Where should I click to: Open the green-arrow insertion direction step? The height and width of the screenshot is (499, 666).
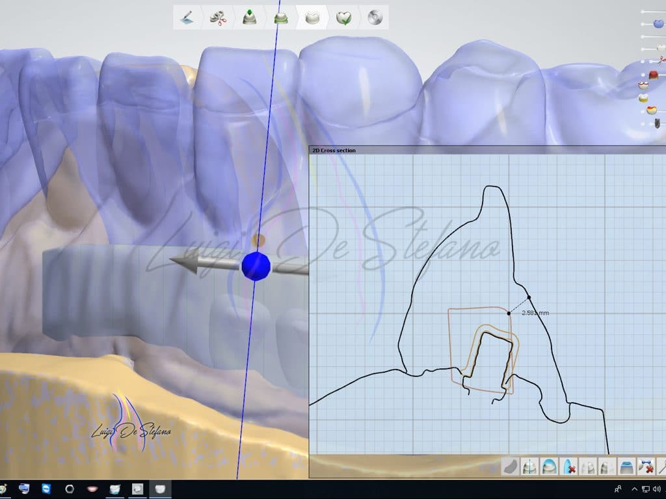[249, 18]
